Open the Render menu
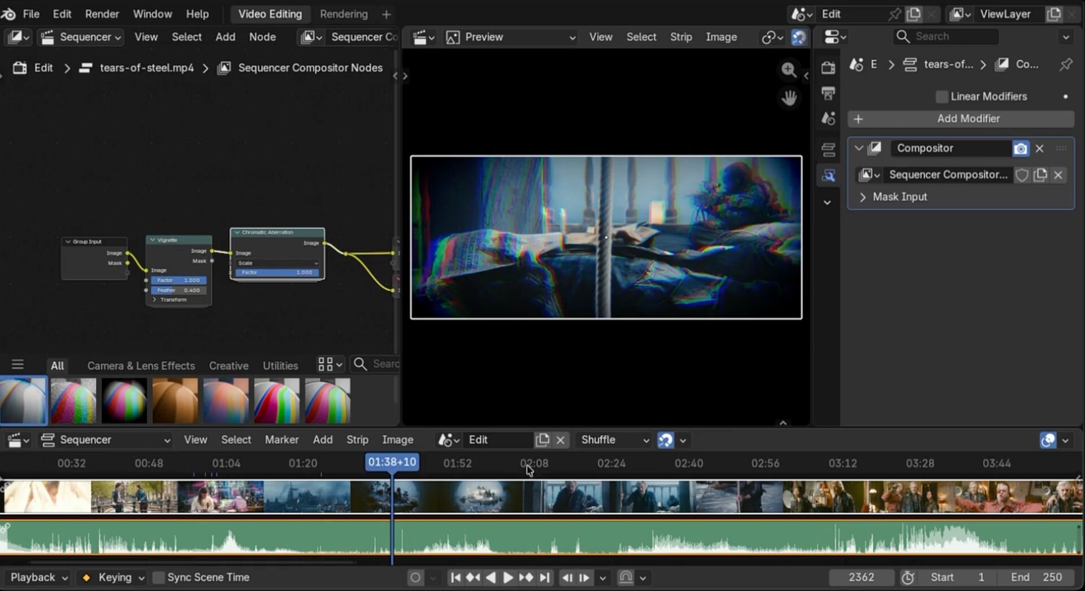The height and width of the screenshot is (591, 1085). (x=102, y=14)
